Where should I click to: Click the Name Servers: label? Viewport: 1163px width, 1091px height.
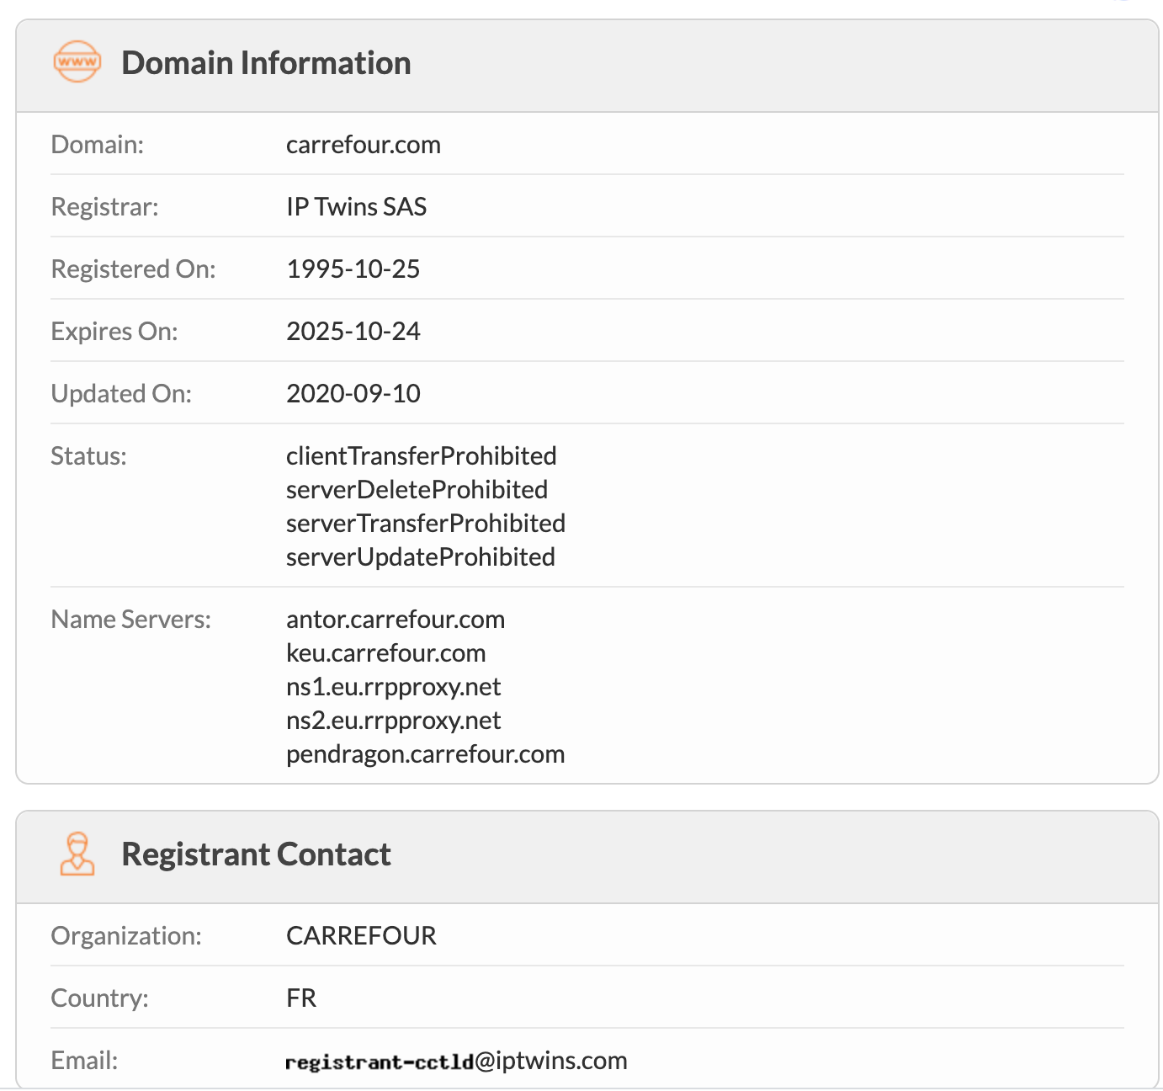131,620
